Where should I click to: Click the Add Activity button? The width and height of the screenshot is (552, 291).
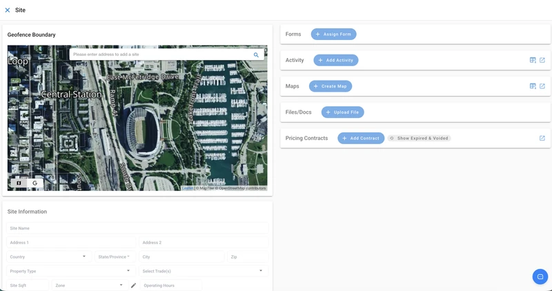pos(336,60)
